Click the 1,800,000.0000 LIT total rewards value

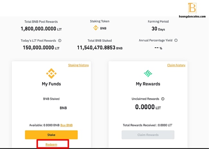(x=41, y=29)
